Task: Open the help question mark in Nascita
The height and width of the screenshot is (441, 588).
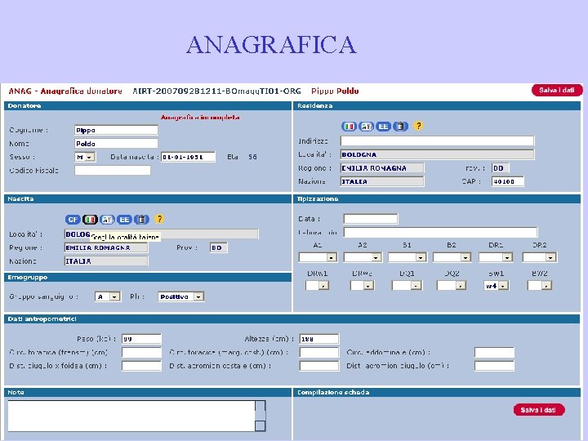Action: 159,219
